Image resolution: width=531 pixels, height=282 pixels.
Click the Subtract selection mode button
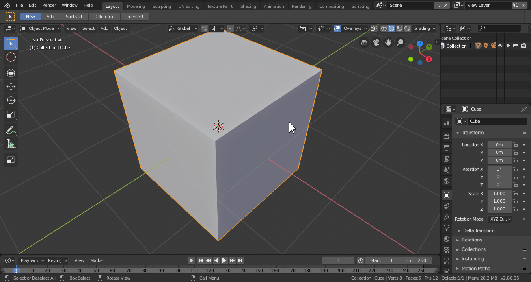[74, 17]
